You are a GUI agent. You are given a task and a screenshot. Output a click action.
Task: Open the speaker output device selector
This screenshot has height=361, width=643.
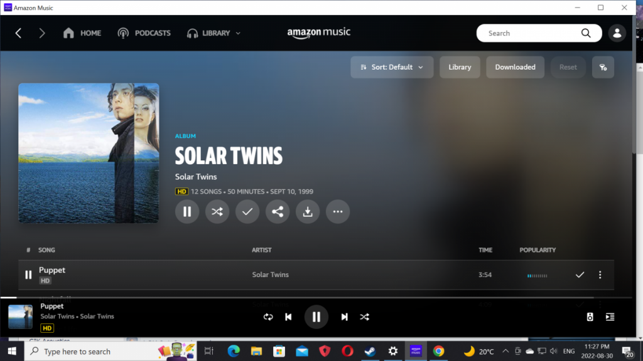coord(590,317)
